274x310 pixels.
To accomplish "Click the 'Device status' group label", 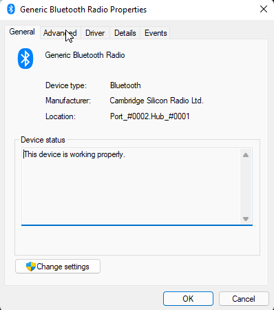I will [43, 140].
